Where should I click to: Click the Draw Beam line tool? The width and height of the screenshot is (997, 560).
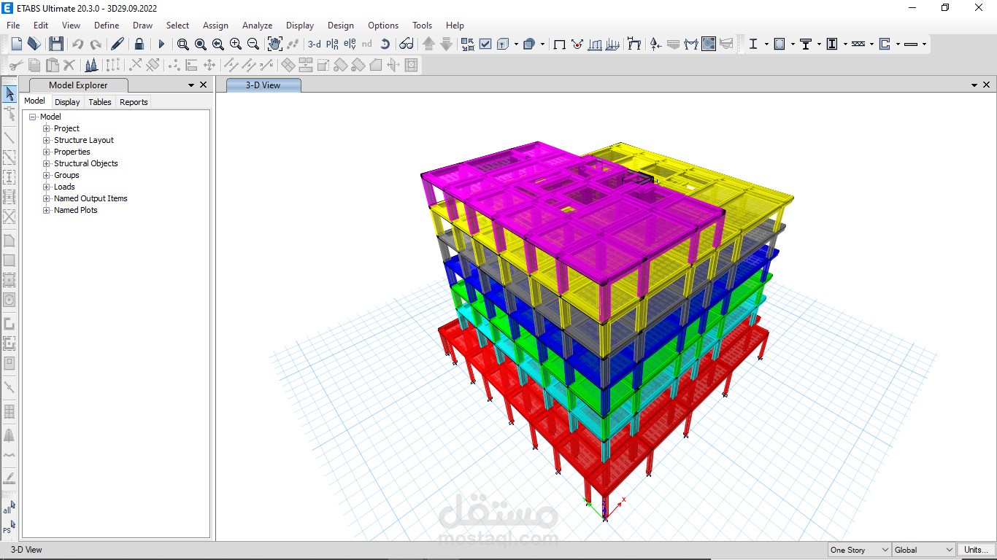pyautogui.click(x=9, y=138)
